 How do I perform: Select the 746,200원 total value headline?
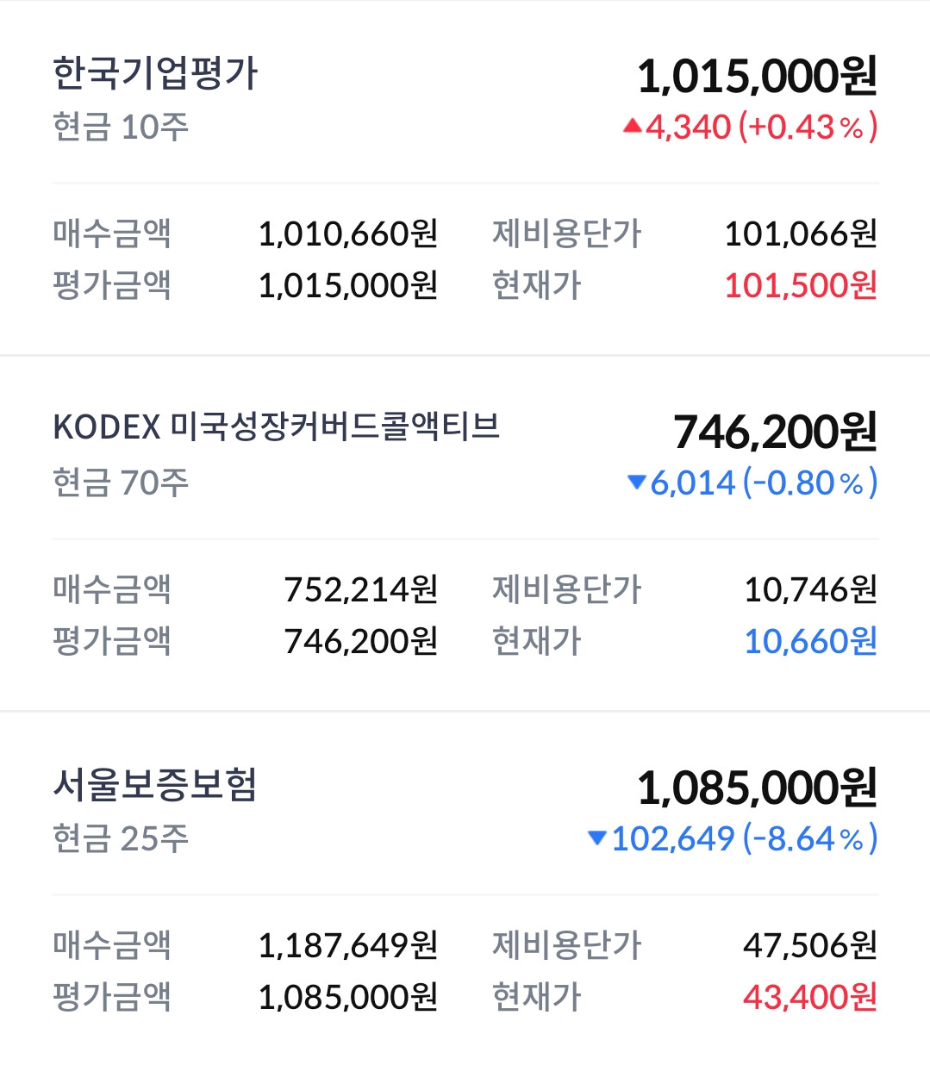point(775,432)
